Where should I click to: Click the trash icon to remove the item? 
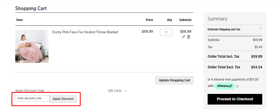coord(189,37)
